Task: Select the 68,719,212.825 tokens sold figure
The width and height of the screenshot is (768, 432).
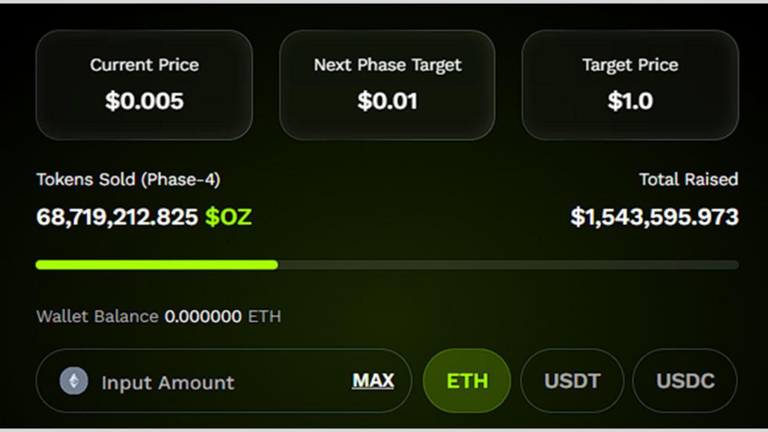Action: (117, 217)
